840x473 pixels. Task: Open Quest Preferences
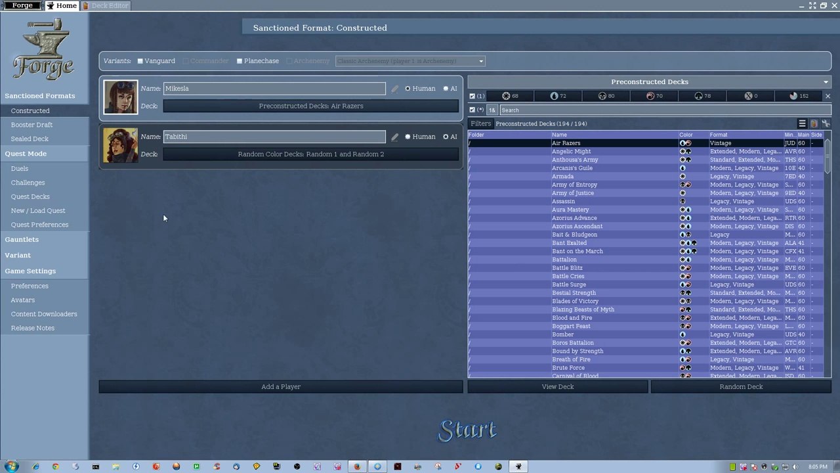click(39, 225)
